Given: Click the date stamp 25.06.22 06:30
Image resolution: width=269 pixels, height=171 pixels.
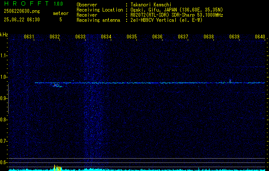Looking at the screenshot, I should (x=22, y=20).
